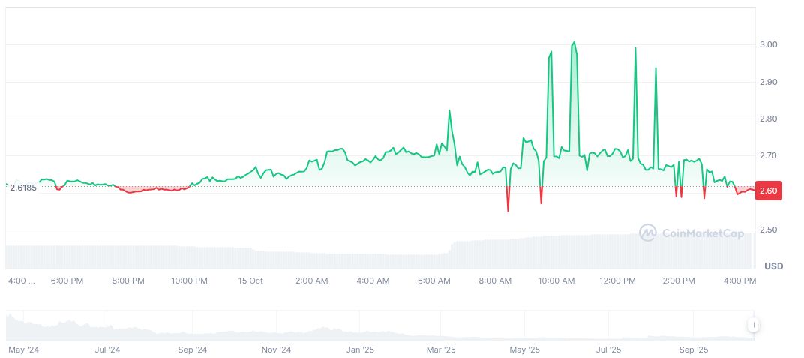This screenshot has height=358, width=804.
Task: Select the 15 Oct date marker
Action: (250, 281)
